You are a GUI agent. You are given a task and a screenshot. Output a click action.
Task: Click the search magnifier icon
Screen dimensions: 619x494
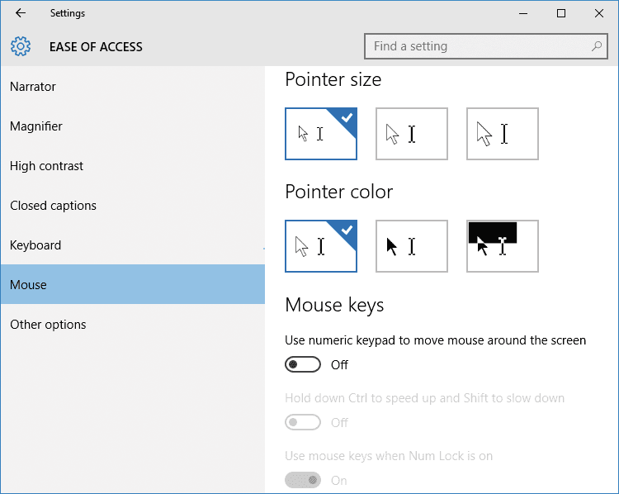click(x=597, y=46)
